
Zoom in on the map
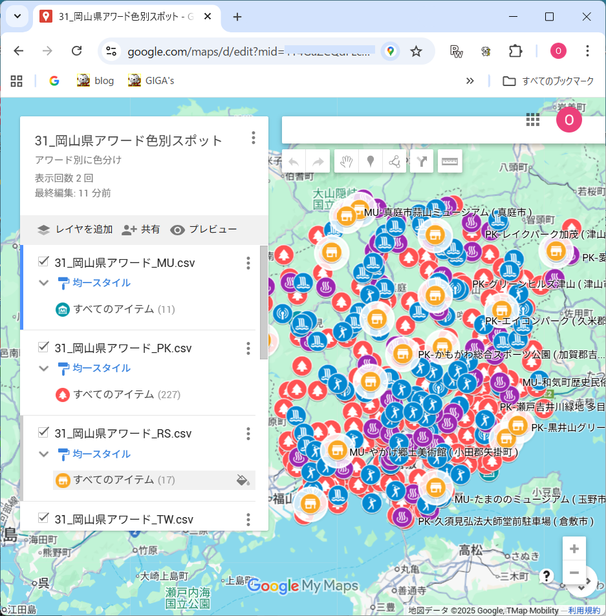tap(574, 549)
